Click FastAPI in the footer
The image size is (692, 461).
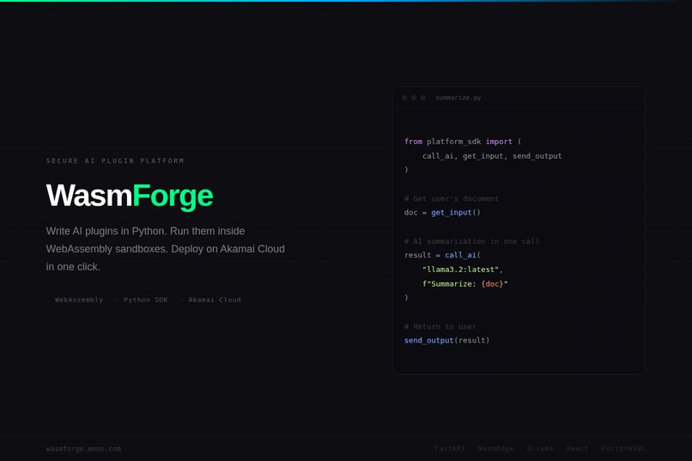tap(450, 449)
